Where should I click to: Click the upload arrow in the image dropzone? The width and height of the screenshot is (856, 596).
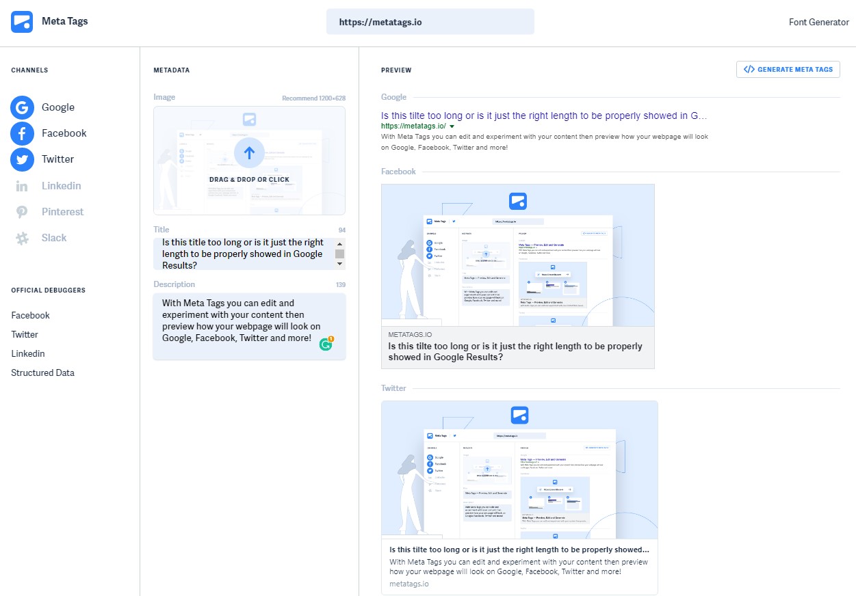[249, 152]
